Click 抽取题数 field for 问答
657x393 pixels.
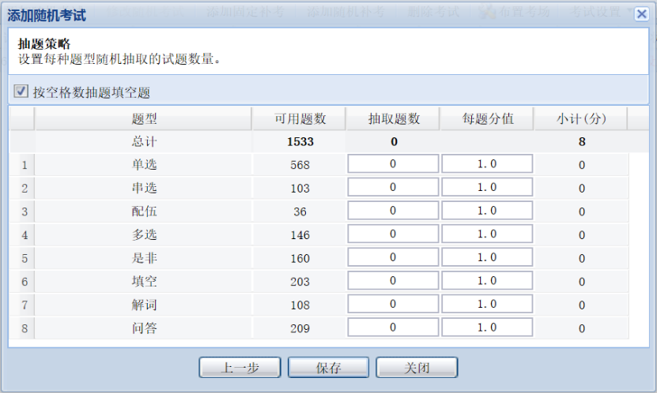(393, 327)
